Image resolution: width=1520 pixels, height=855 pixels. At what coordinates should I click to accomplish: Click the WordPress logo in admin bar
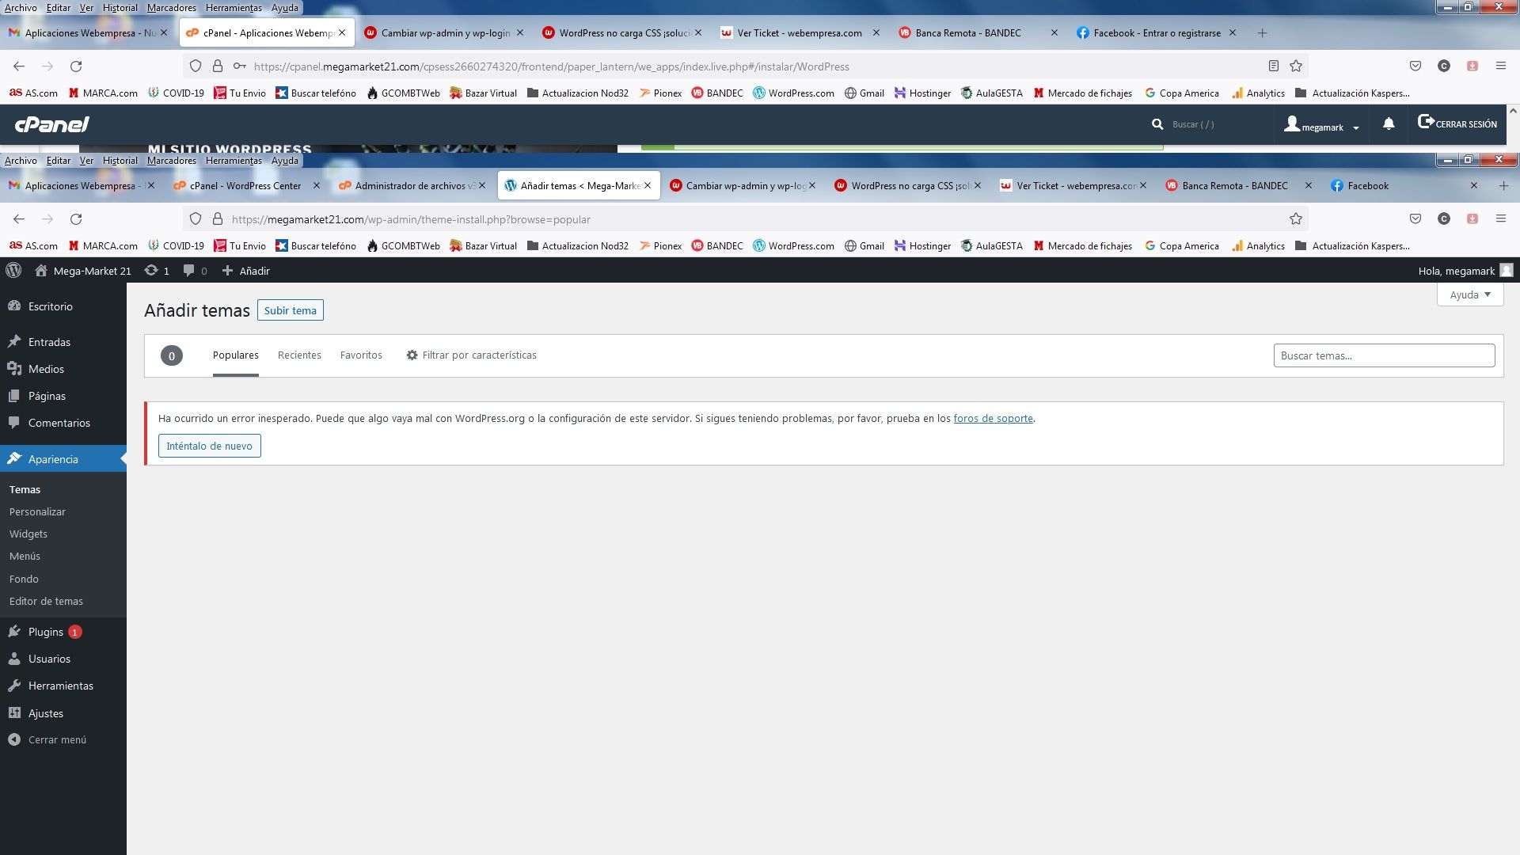click(x=13, y=271)
